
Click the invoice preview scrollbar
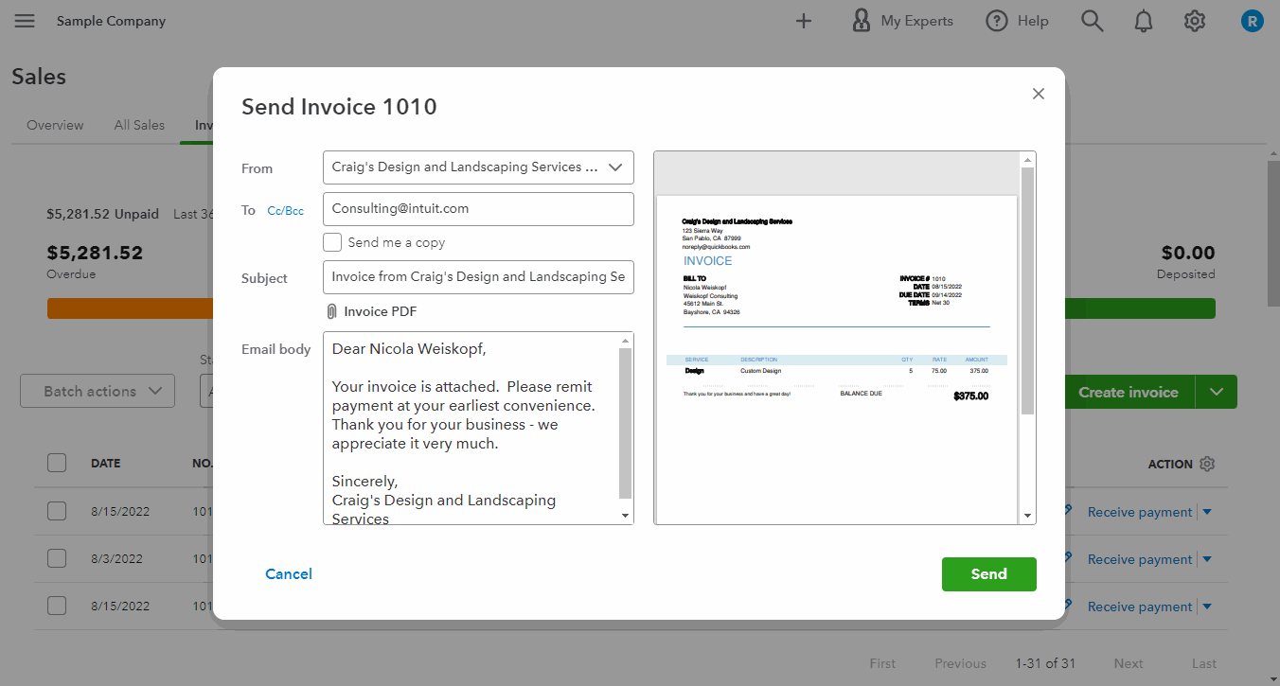pos(1028,290)
